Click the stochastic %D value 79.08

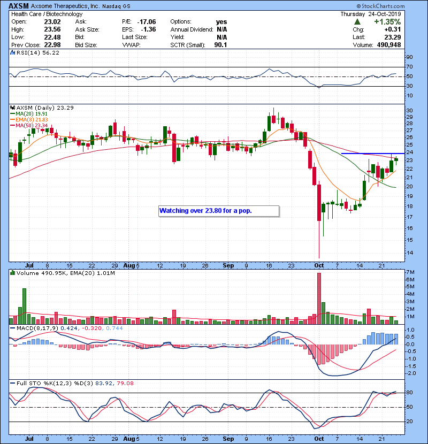125,384
